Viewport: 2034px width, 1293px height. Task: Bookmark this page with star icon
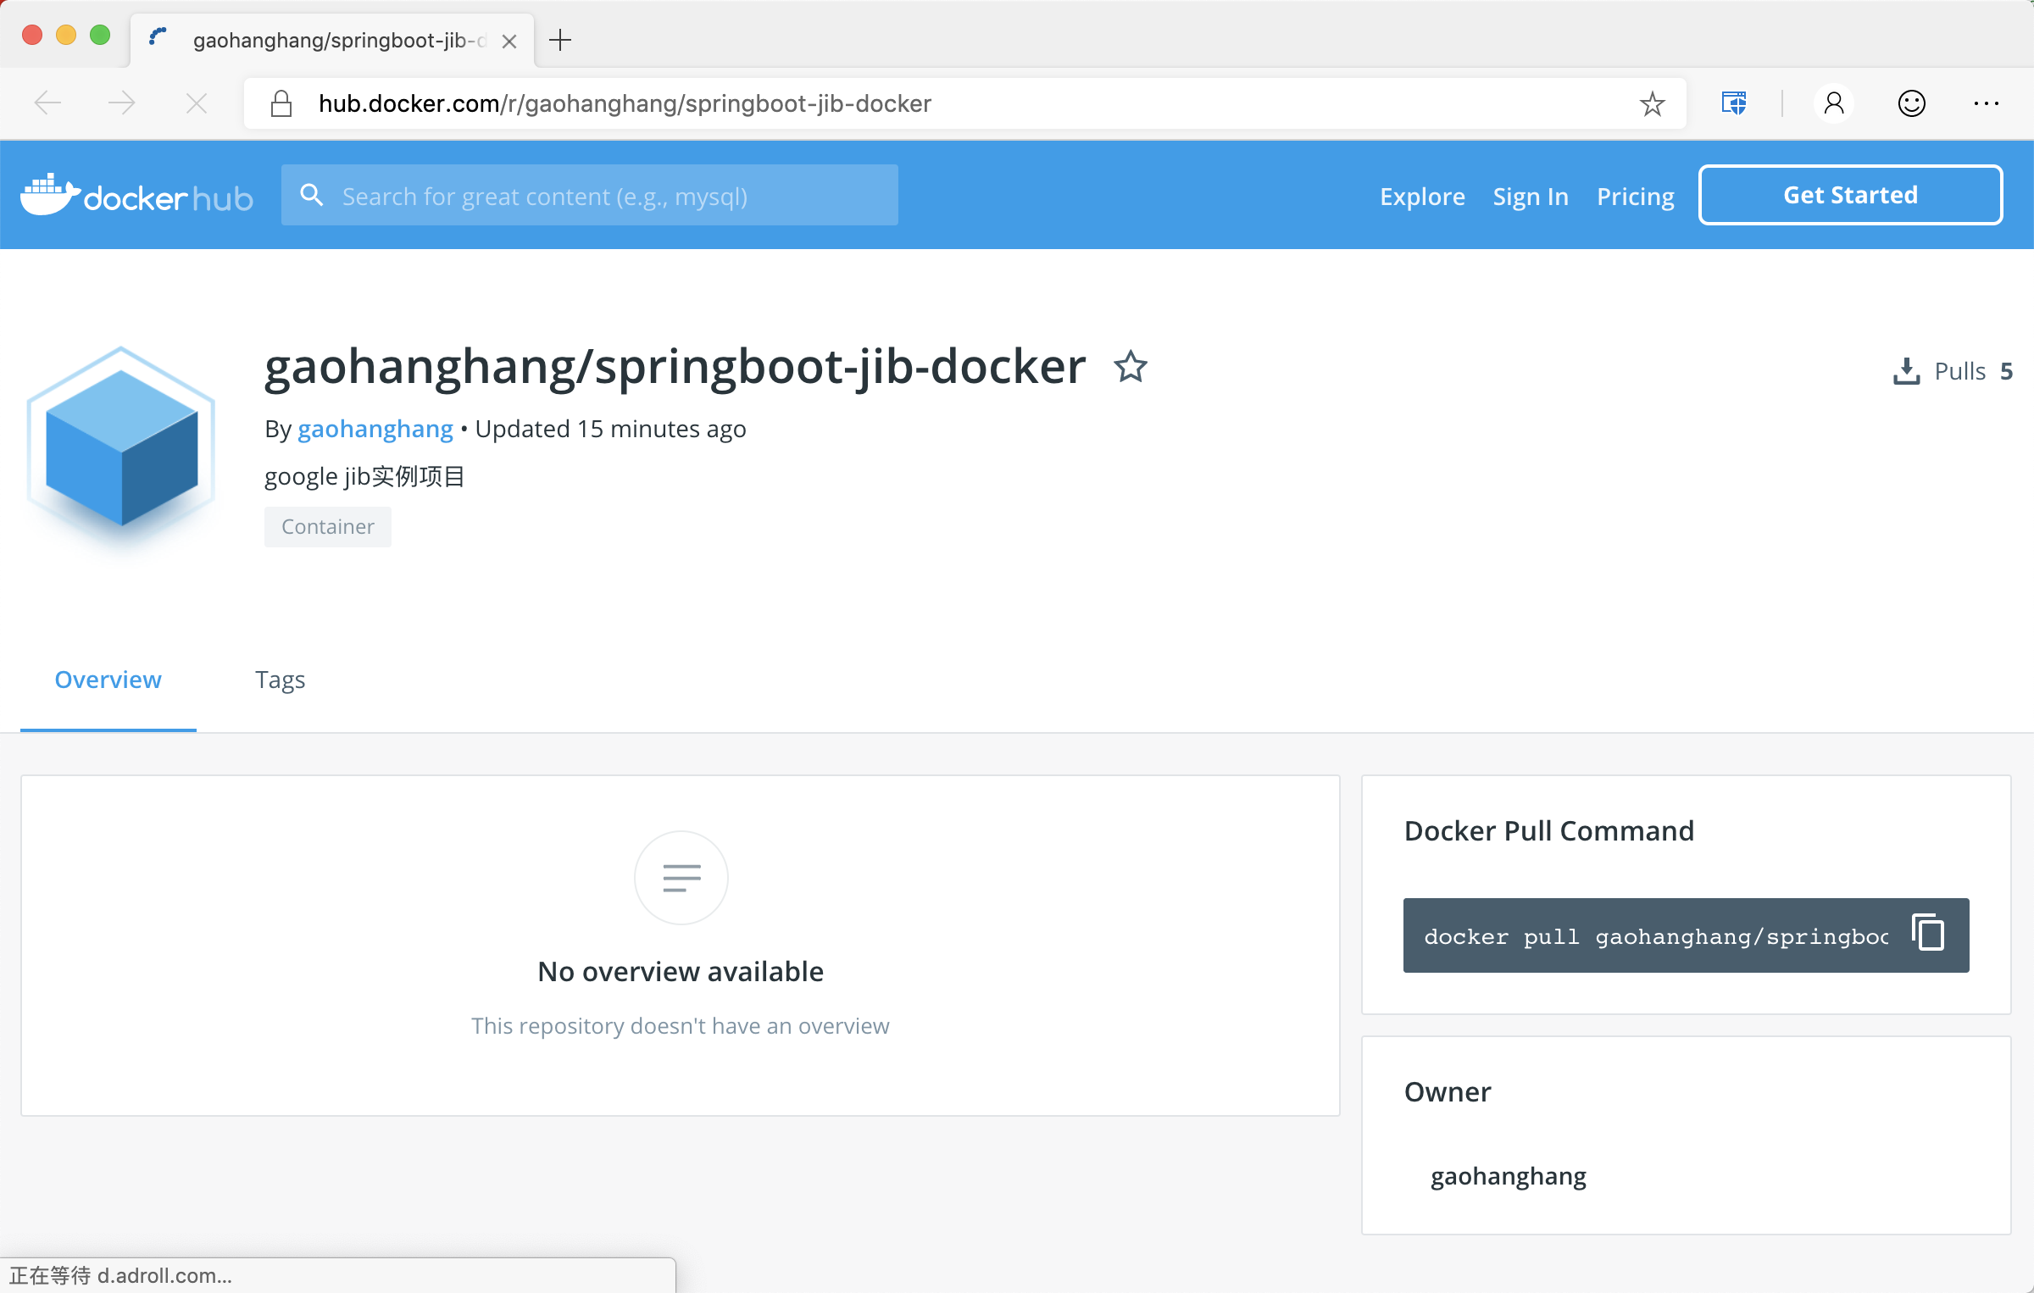pos(1652,104)
